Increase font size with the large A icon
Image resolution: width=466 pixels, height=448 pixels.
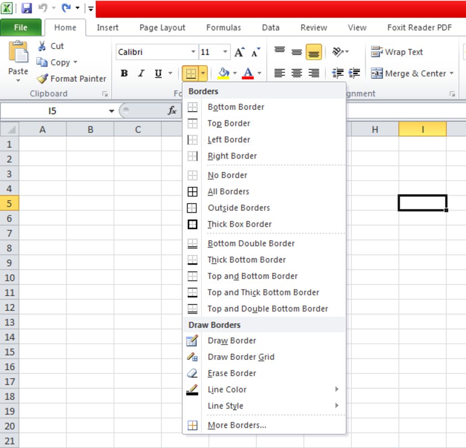(239, 52)
